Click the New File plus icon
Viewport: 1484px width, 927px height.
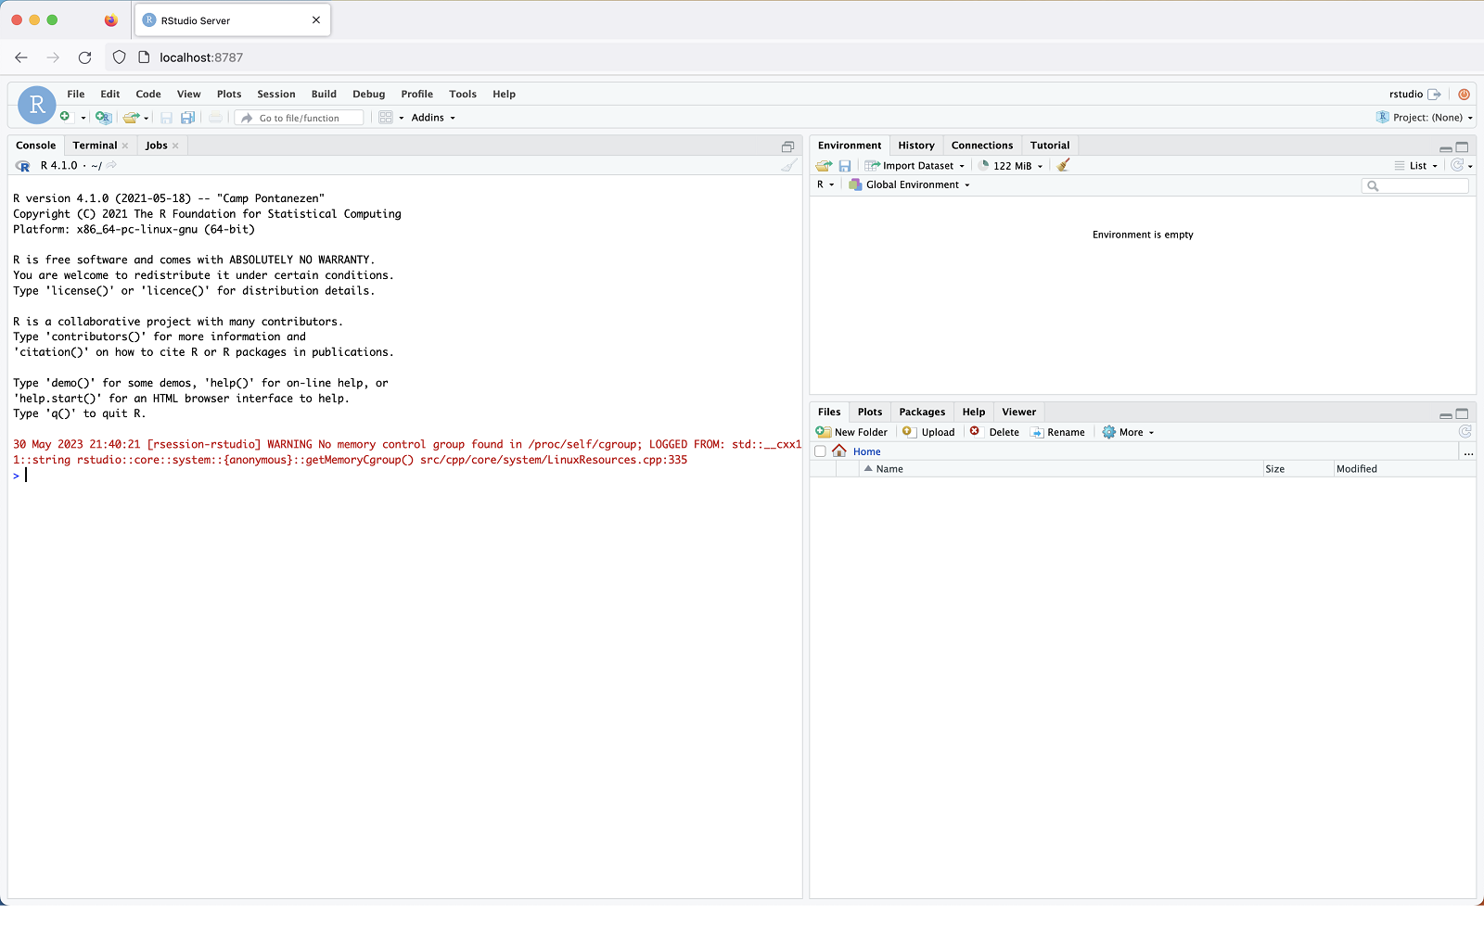click(65, 117)
